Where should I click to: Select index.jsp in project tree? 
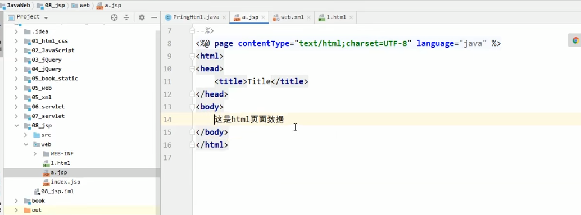[x=65, y=182]
